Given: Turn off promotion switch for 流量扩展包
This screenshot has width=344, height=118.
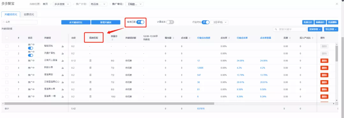Looking at the screenshot, I should 31,55.
